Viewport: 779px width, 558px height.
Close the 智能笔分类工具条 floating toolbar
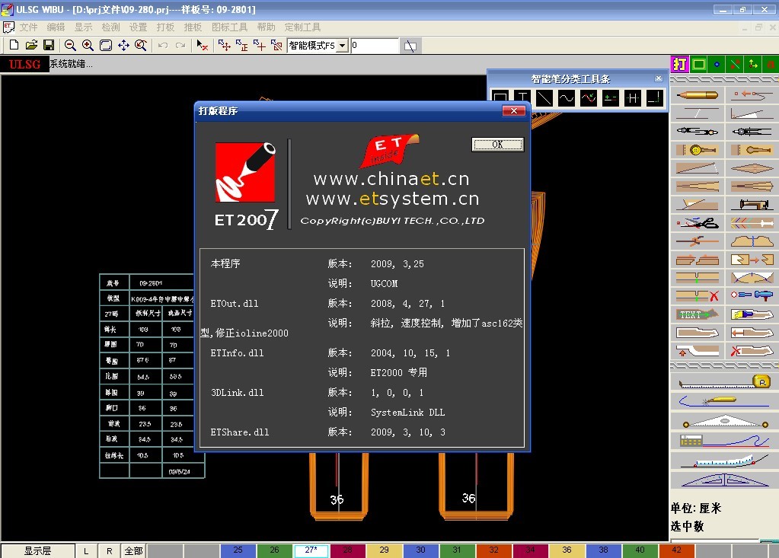[658, 78]
